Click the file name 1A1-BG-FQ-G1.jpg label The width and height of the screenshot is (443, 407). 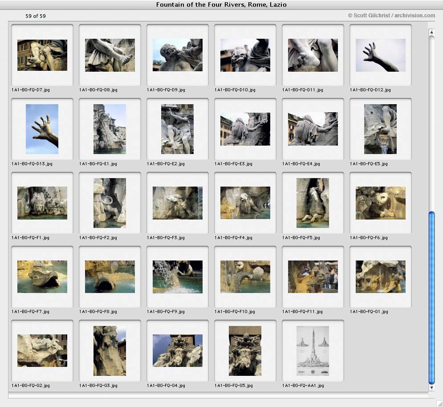coord(369,311)
